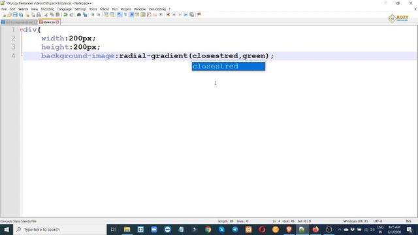418x235 pixels.
Task: Click the Save All toolbar icon
Action: pos(21,14)
